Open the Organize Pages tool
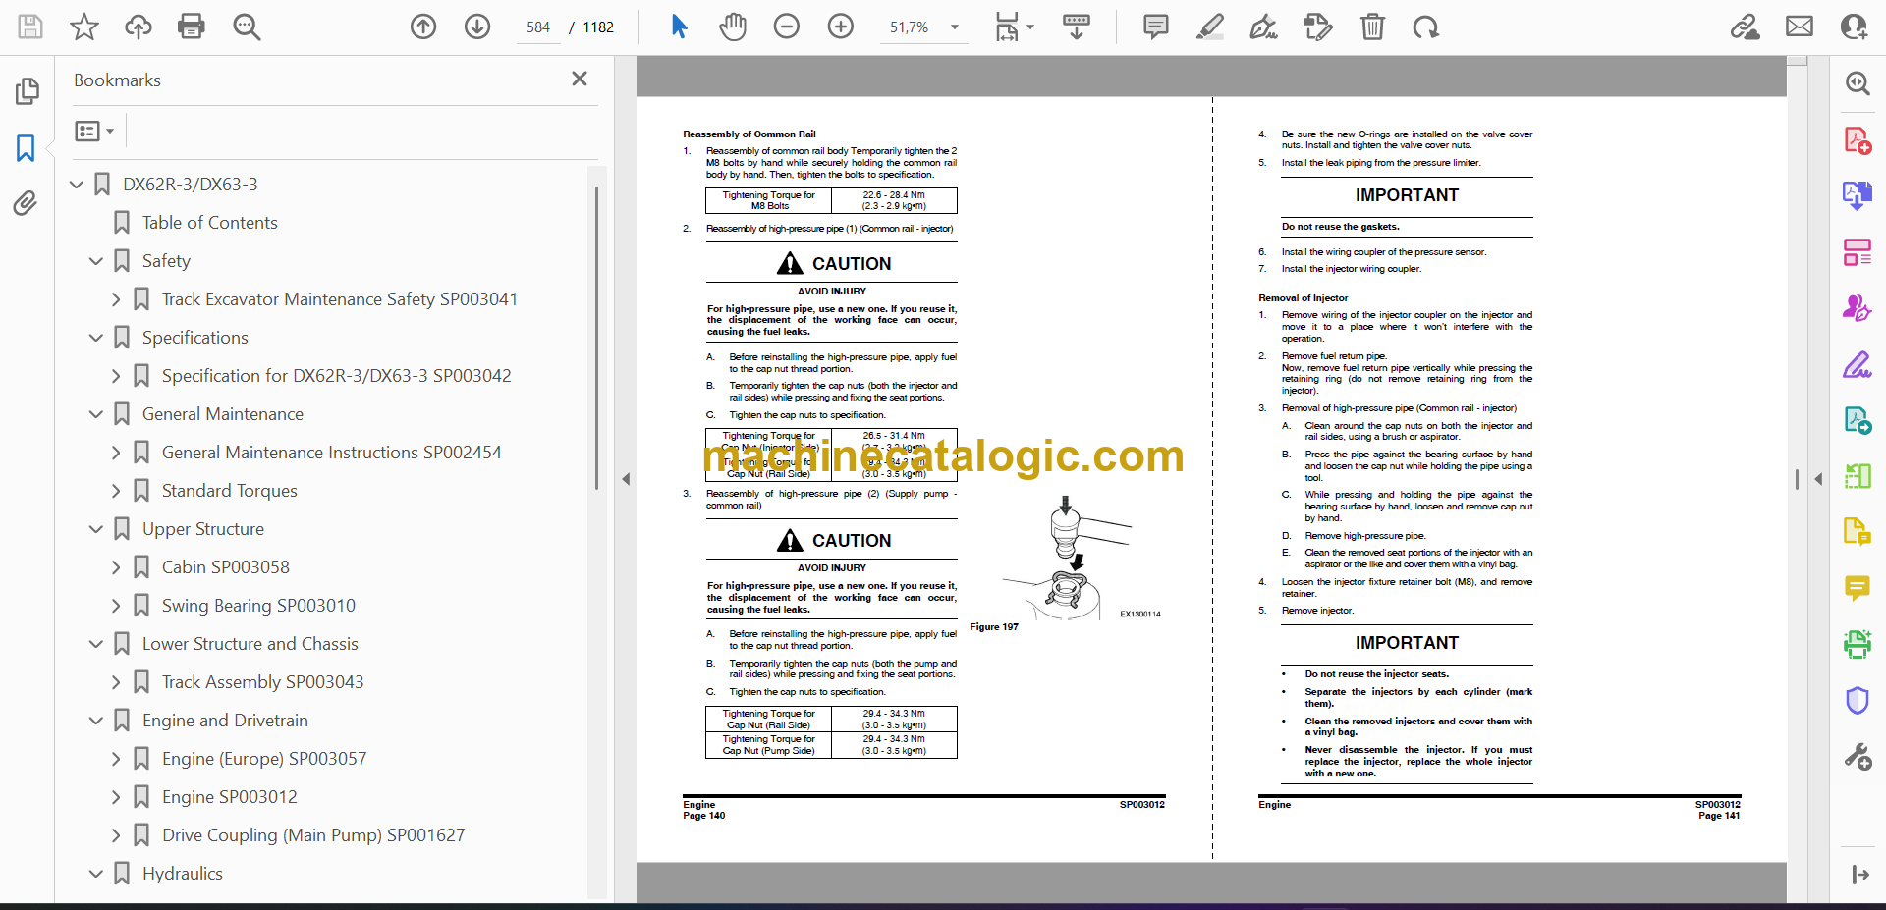The image size is (1886, 910). pos(1857,476)
